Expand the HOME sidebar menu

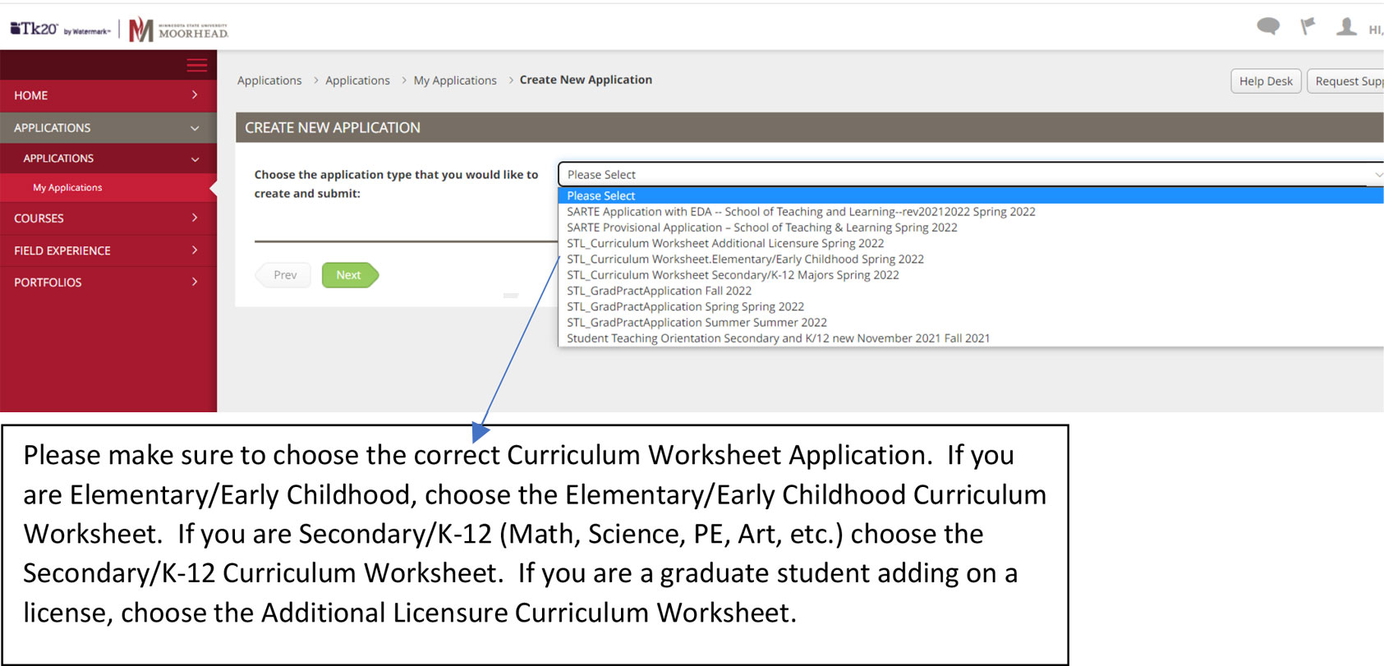pos(108,95)
